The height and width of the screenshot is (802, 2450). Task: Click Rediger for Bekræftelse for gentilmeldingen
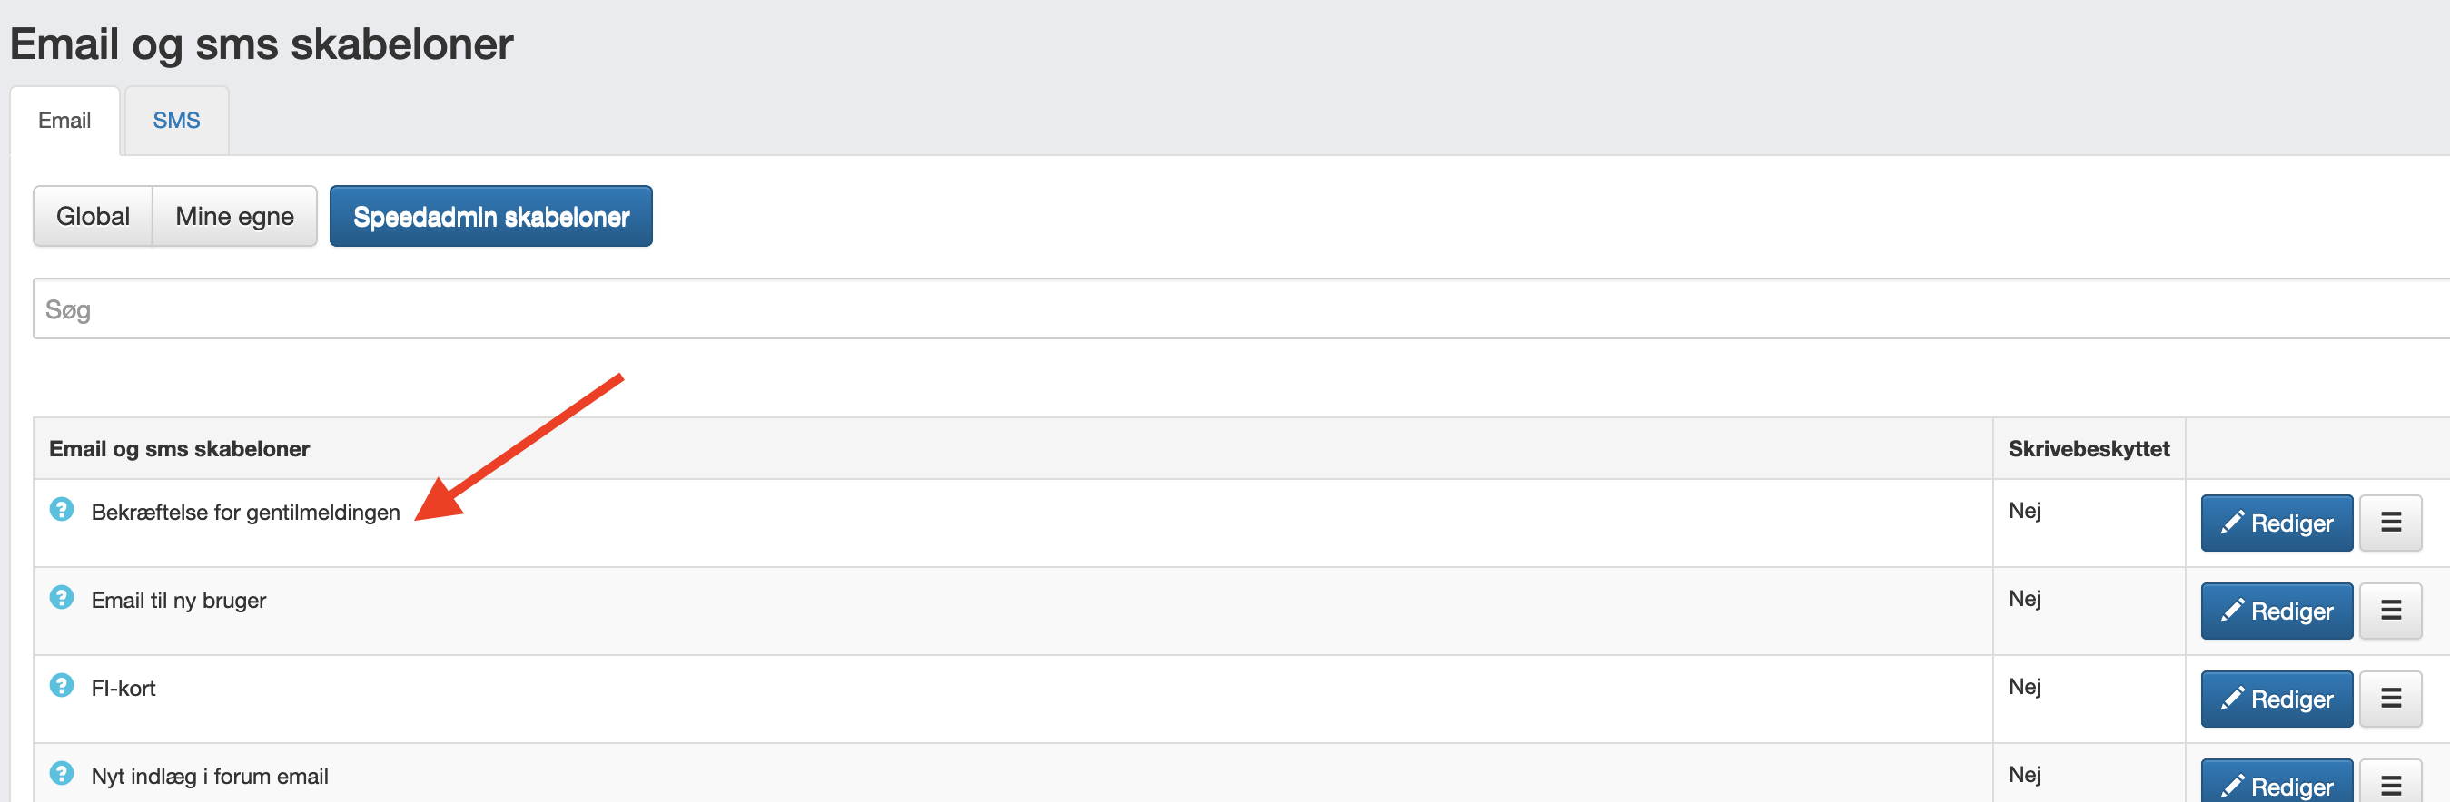pos(2277,523)
